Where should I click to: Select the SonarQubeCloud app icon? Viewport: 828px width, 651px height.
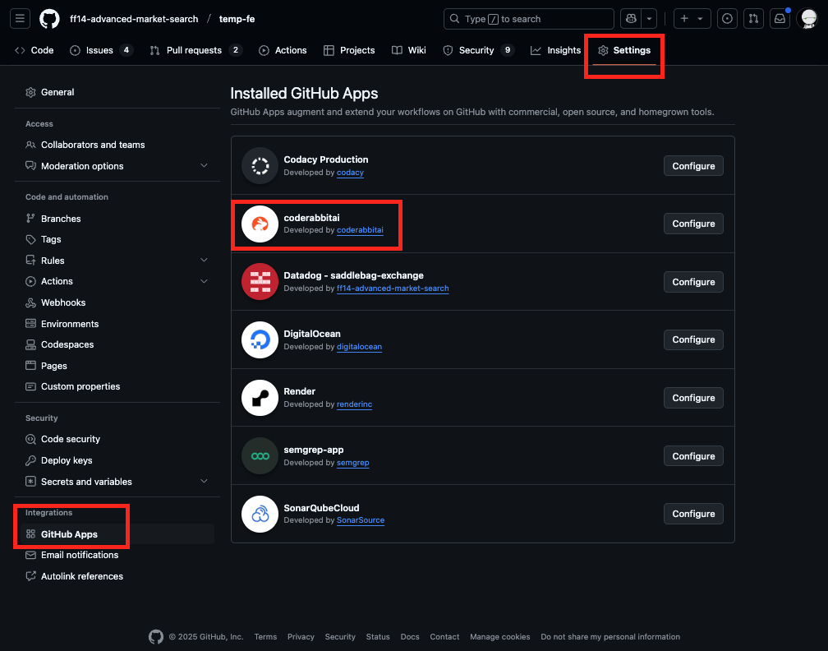[260, 514]
